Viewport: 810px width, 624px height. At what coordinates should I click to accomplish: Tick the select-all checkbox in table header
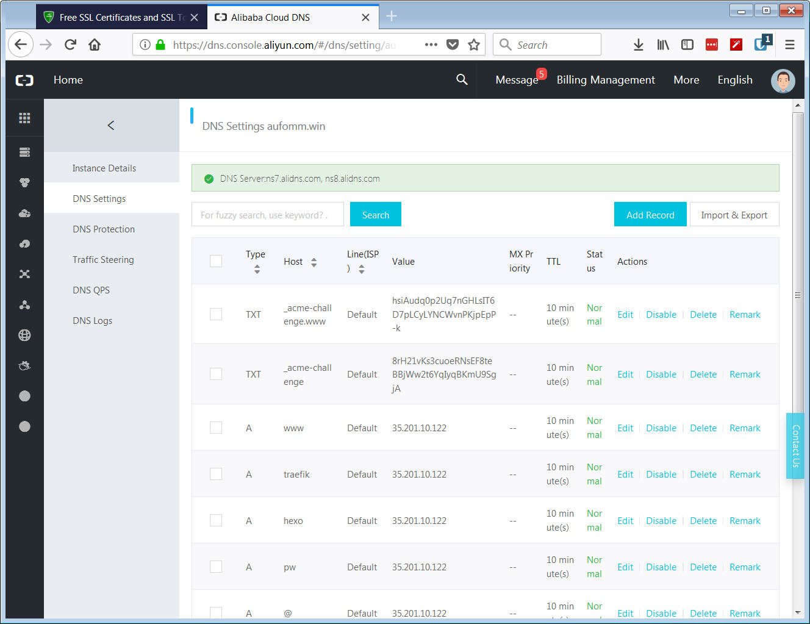[216, 261]
